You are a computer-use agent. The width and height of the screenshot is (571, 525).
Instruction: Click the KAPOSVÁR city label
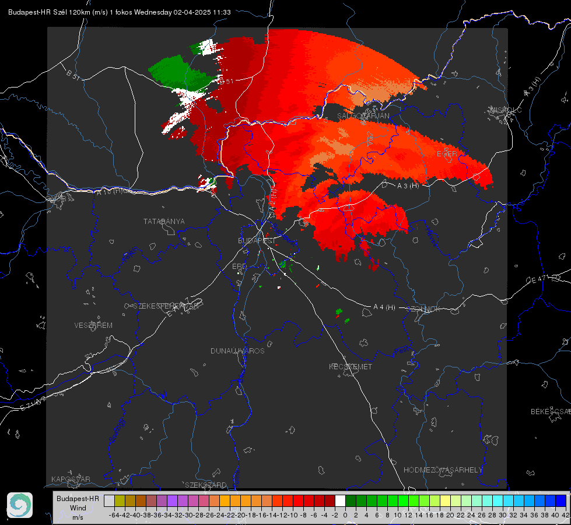[71, 479]
